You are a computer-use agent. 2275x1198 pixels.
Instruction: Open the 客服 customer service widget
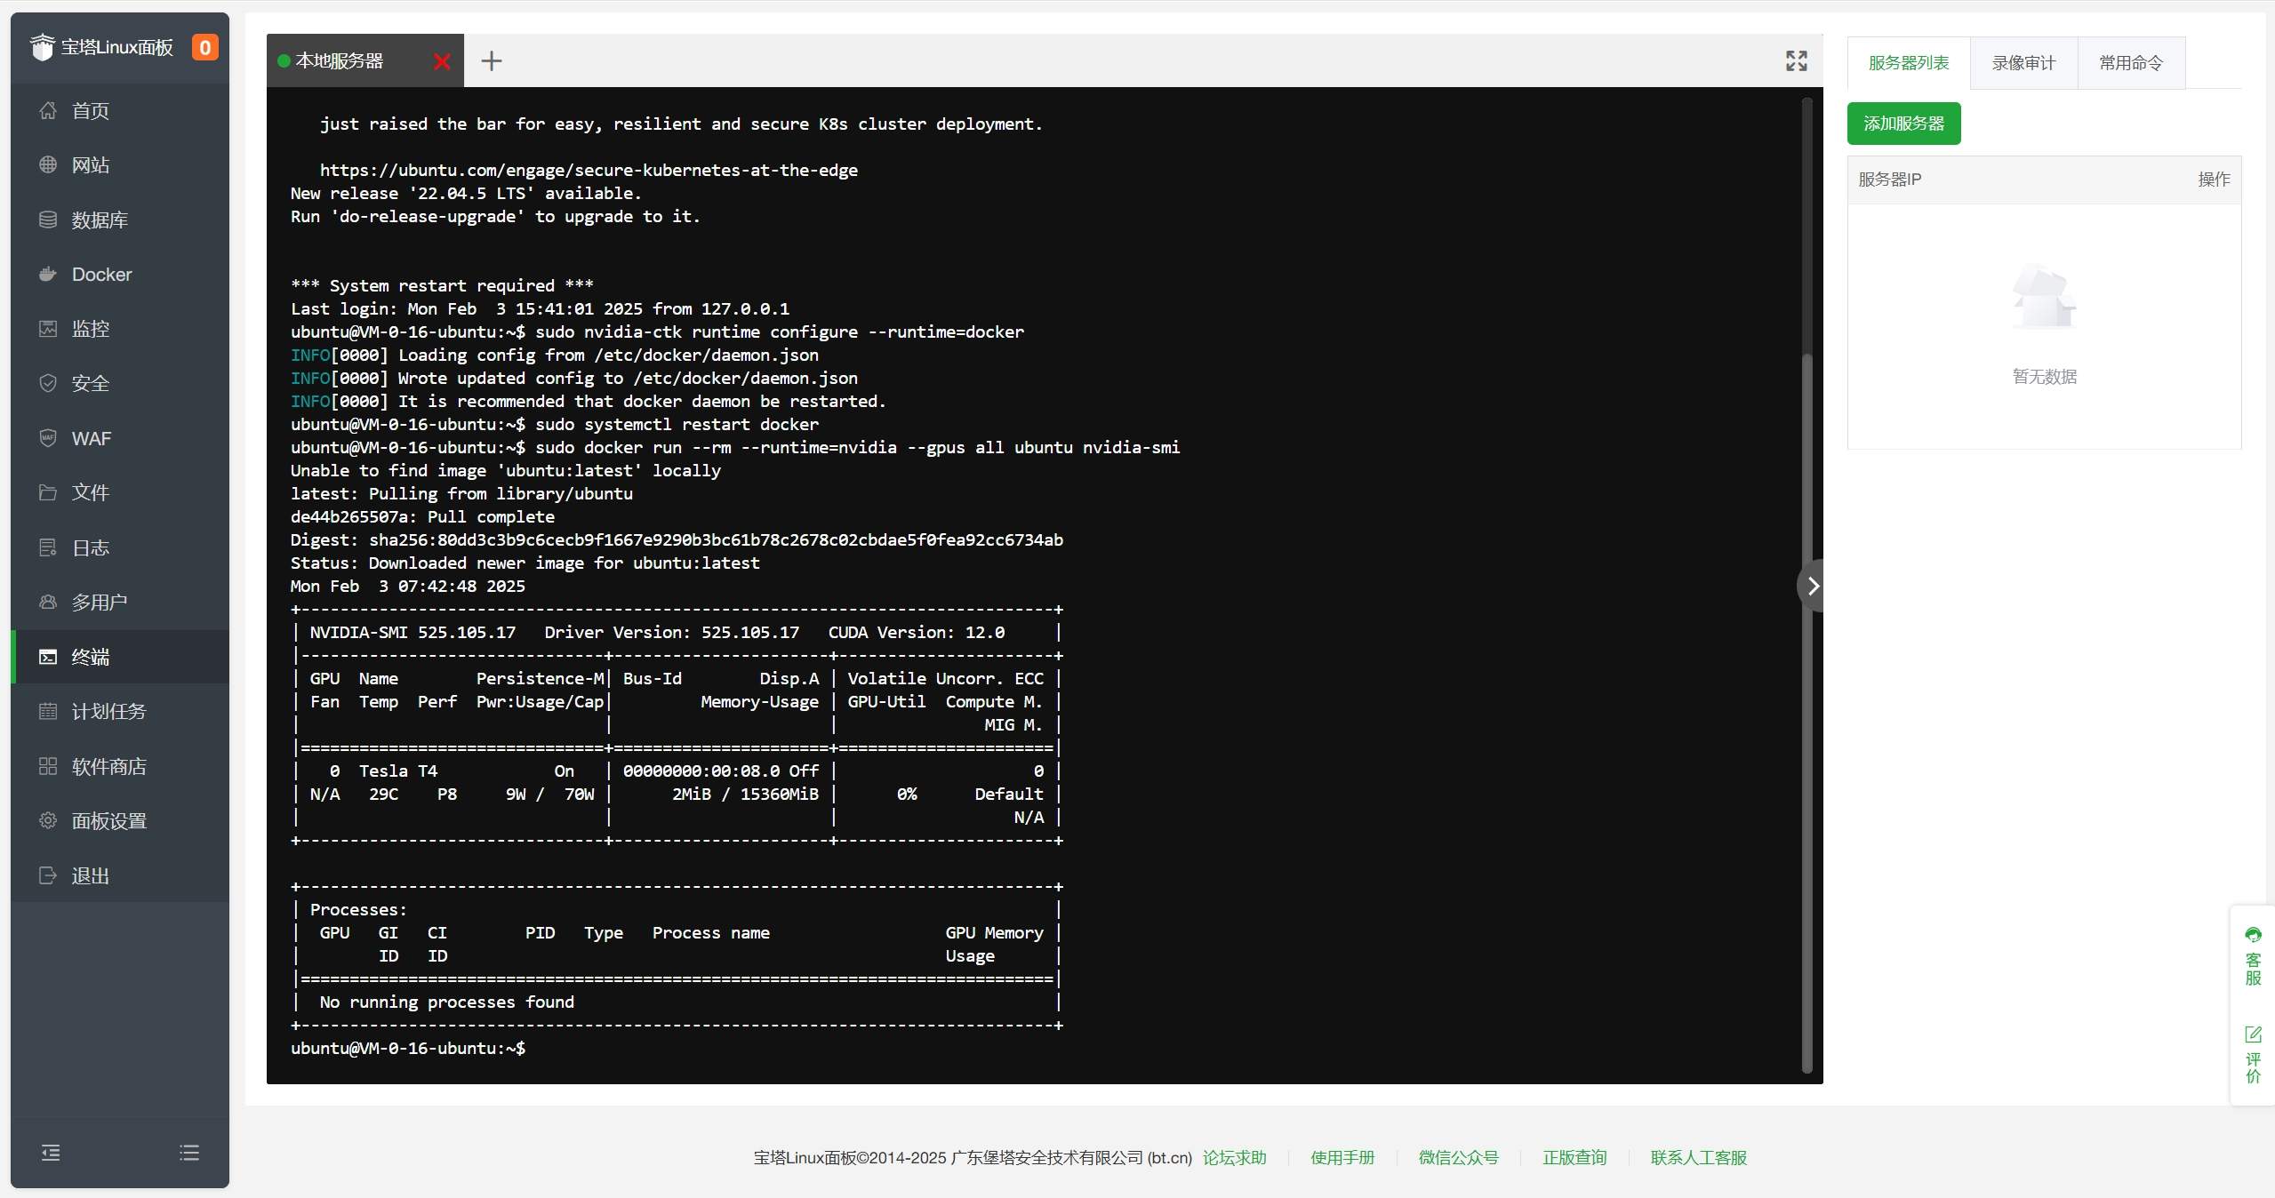pos(2253,956)
